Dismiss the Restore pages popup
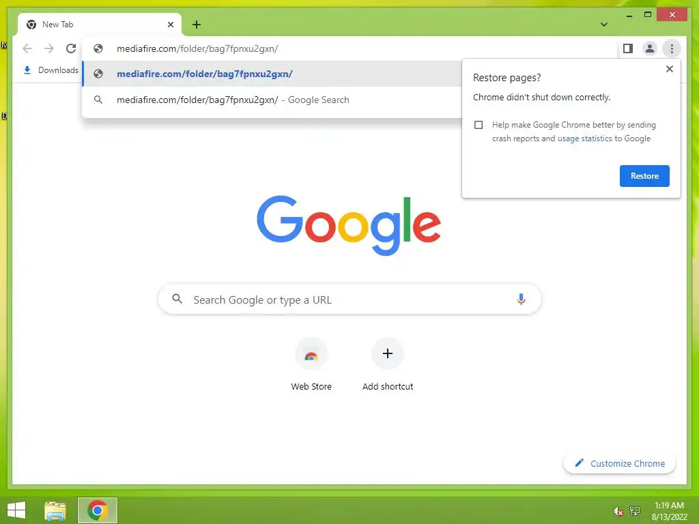This screenshot has width=699, height=524. pos(669,69)
